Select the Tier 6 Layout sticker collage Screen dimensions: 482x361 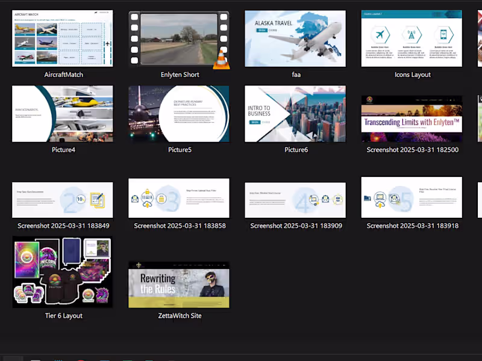click(x=63, y=271)
